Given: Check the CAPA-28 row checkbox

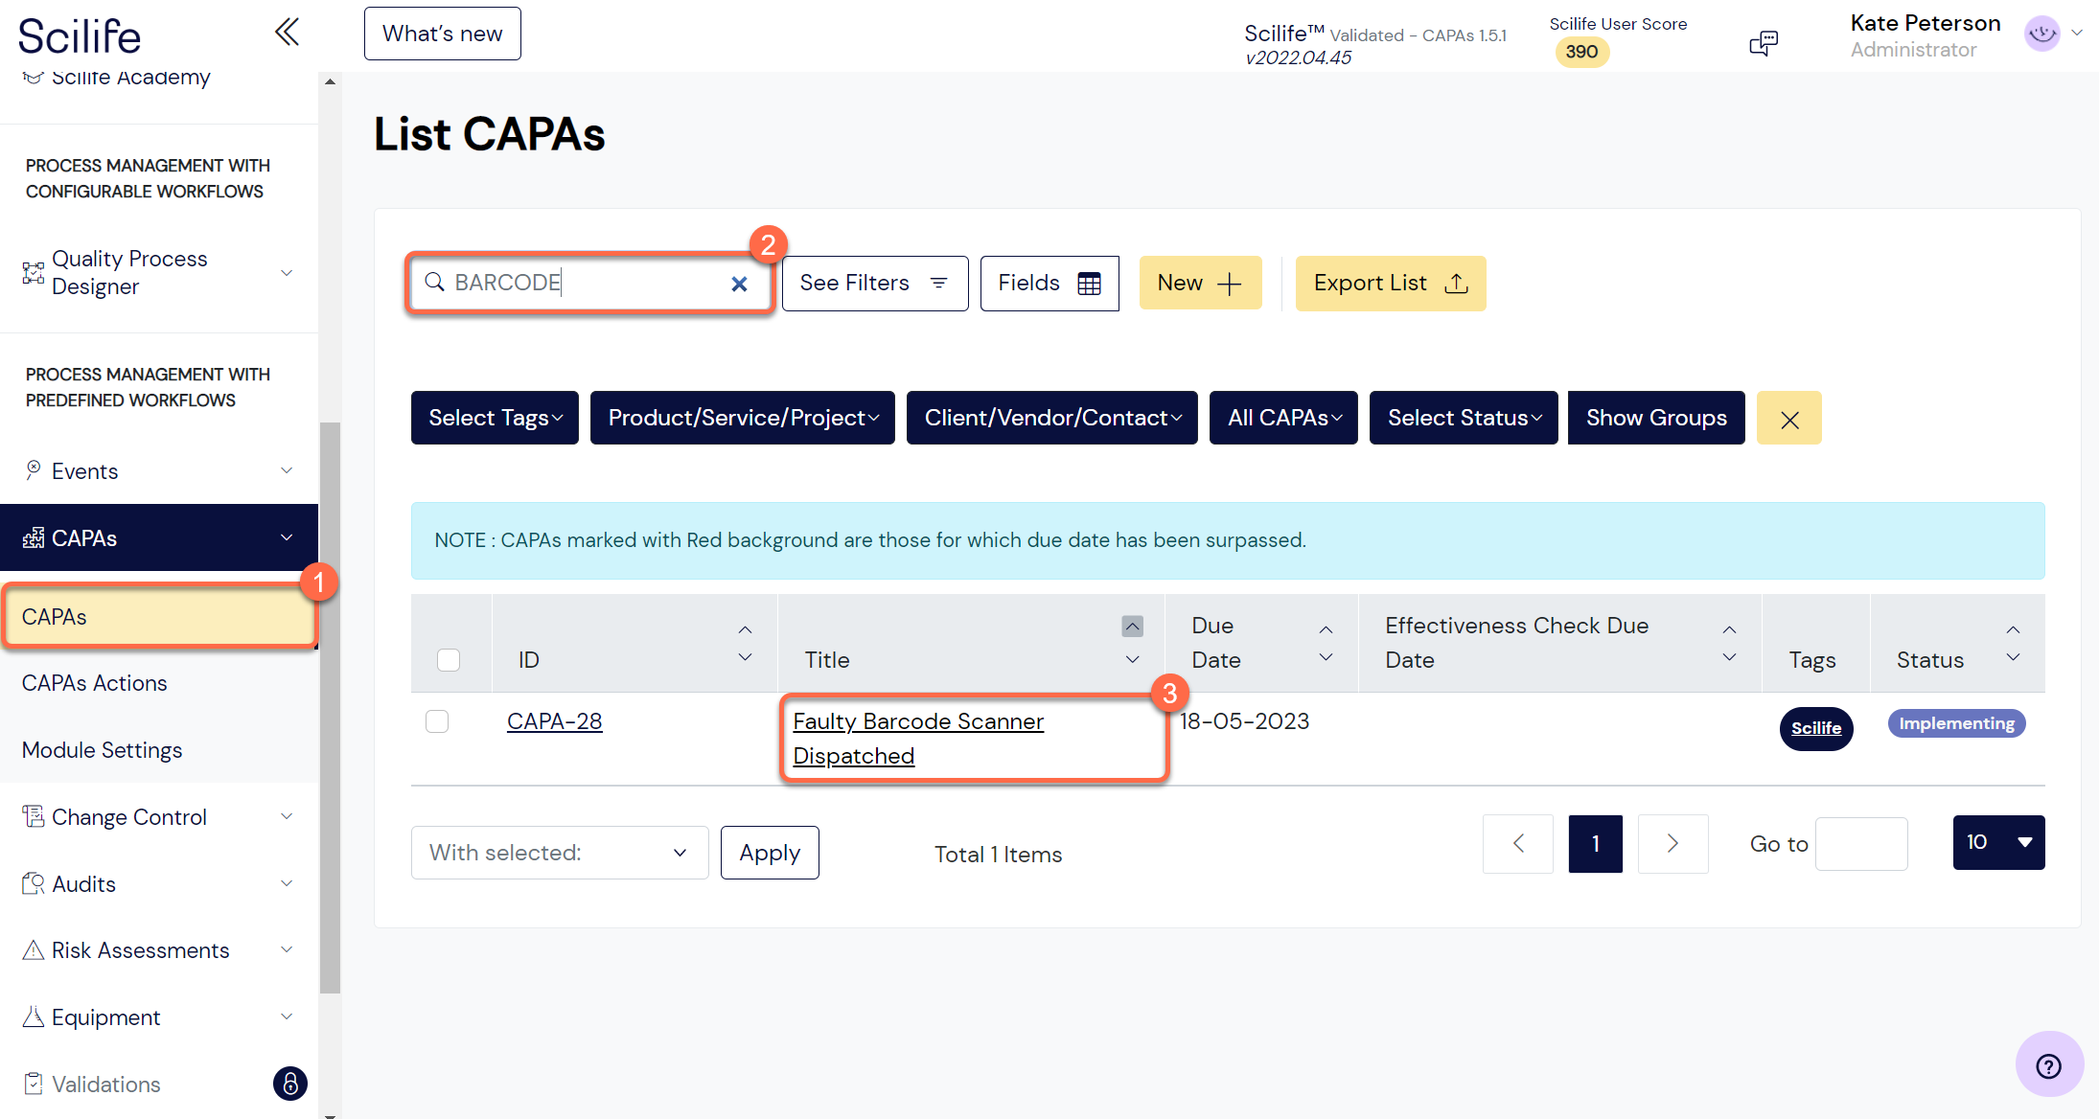Looking at the screenshot, I should coord(437,721).
